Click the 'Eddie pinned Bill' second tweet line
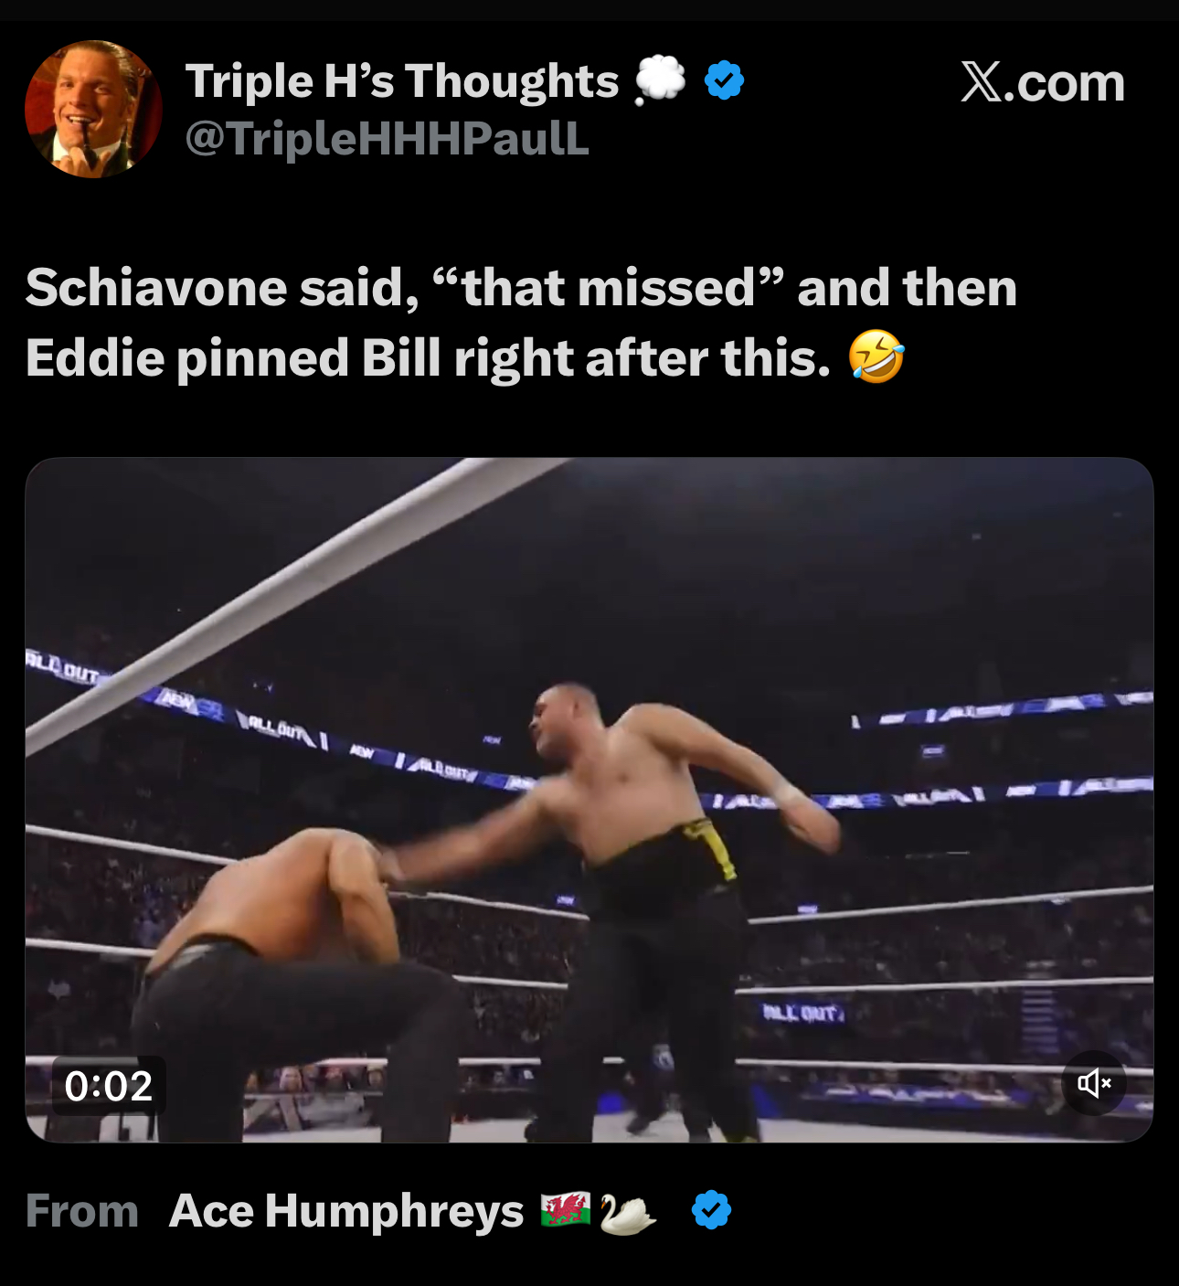 428,357
